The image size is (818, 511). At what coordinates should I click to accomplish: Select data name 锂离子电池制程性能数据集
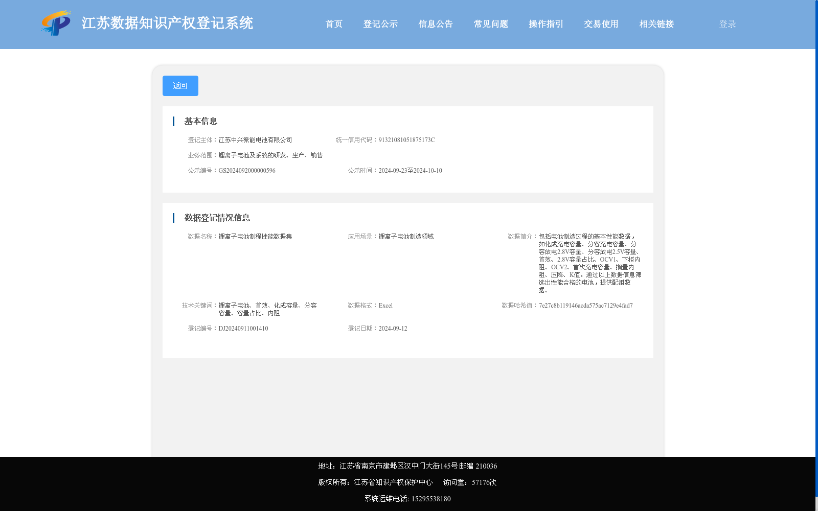pos(256,237)
